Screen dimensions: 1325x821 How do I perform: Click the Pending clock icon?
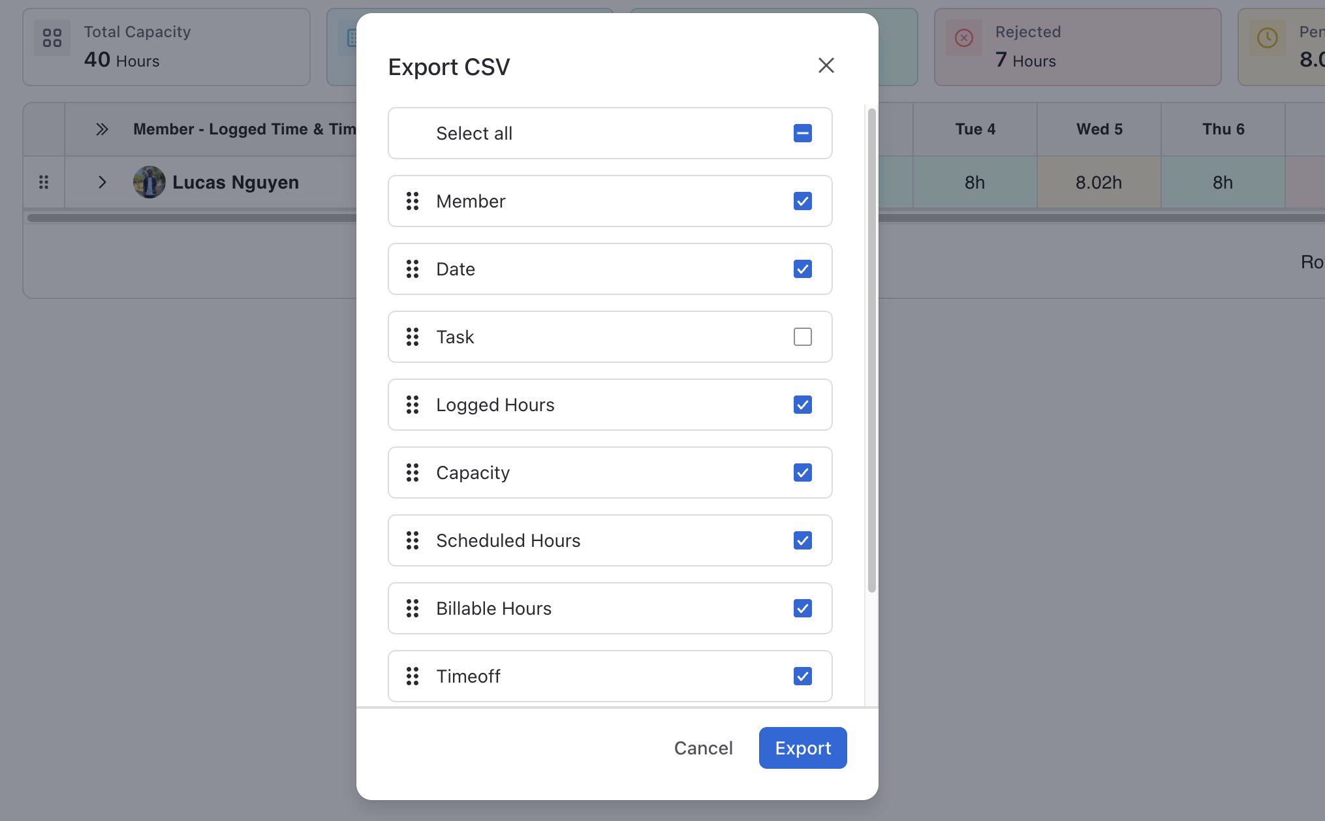[1268, 38]
